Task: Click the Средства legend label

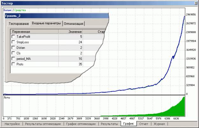Action: coord(20,10)
